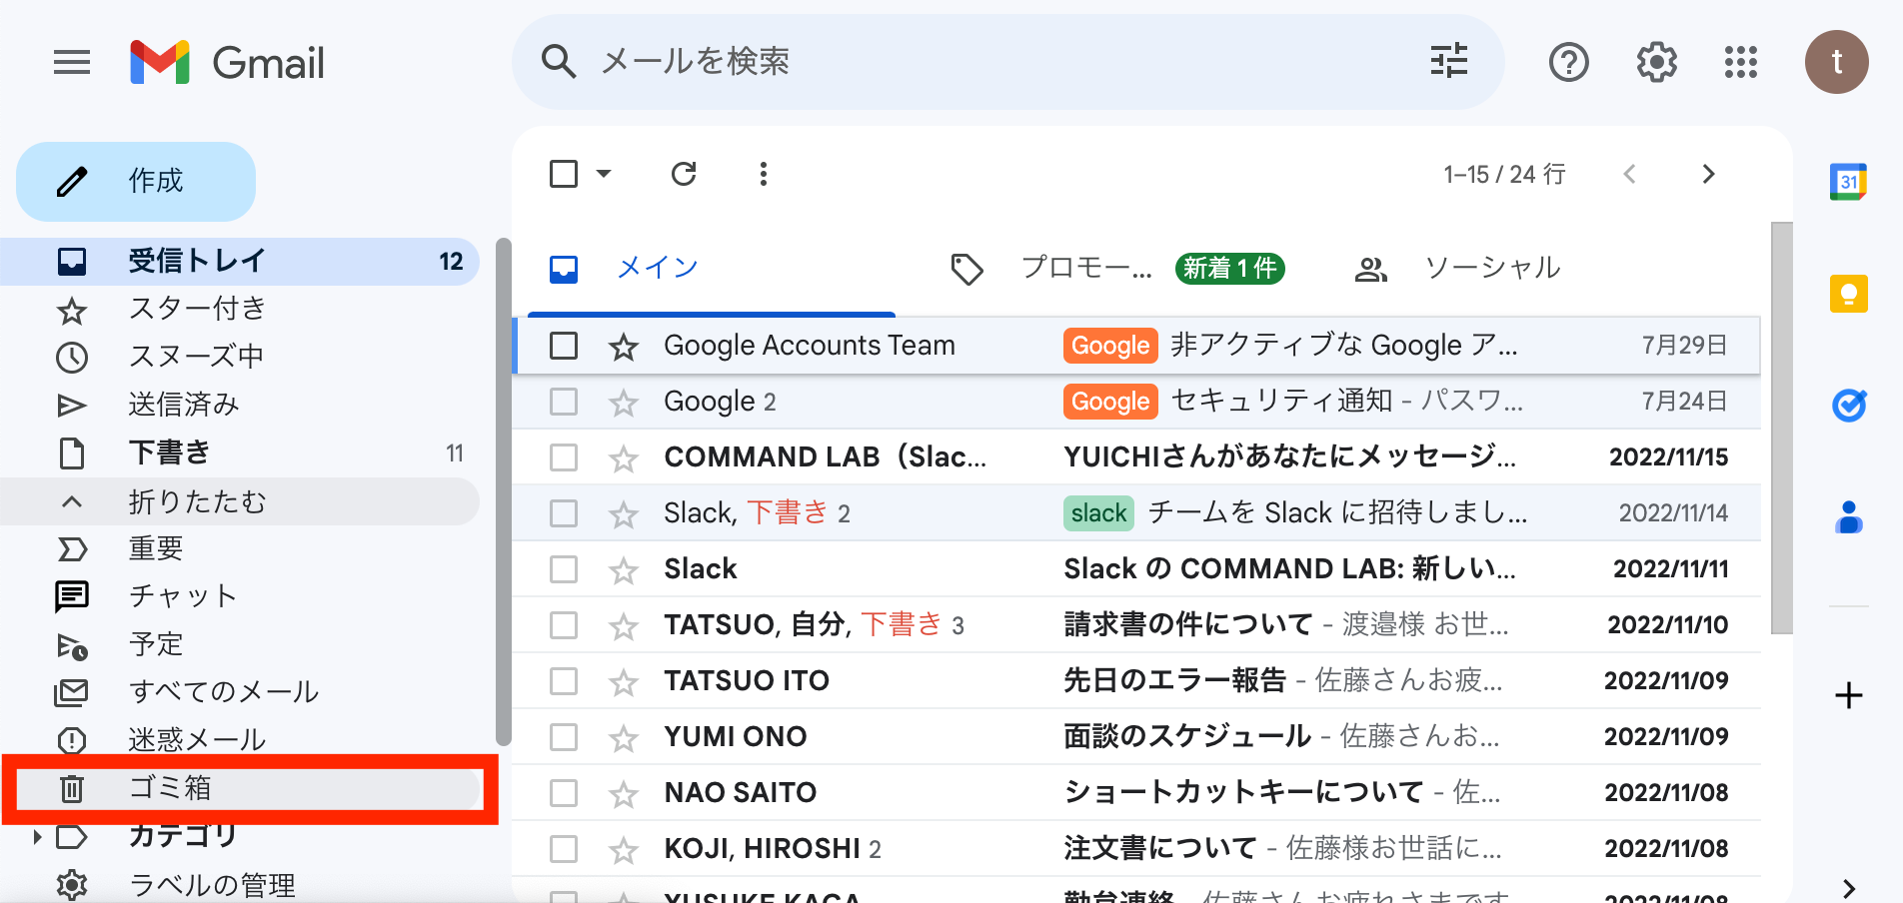1903x903 pixels.
Task: Show the side panel chevron
Action: coord(1849,888)
